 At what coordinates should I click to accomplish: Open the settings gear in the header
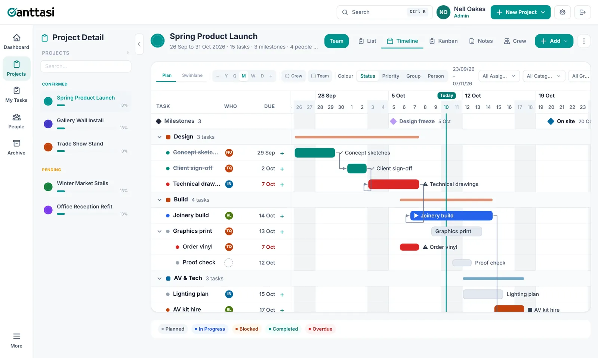[x=562, y=12]
